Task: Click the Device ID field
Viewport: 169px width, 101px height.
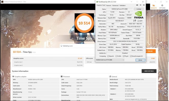Action: (135, 24)
